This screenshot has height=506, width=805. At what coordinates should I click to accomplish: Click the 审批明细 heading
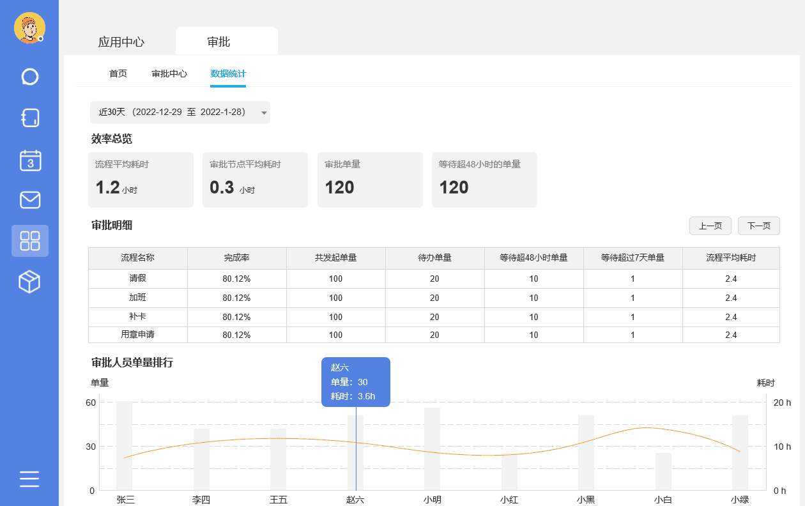pos(112,225)
